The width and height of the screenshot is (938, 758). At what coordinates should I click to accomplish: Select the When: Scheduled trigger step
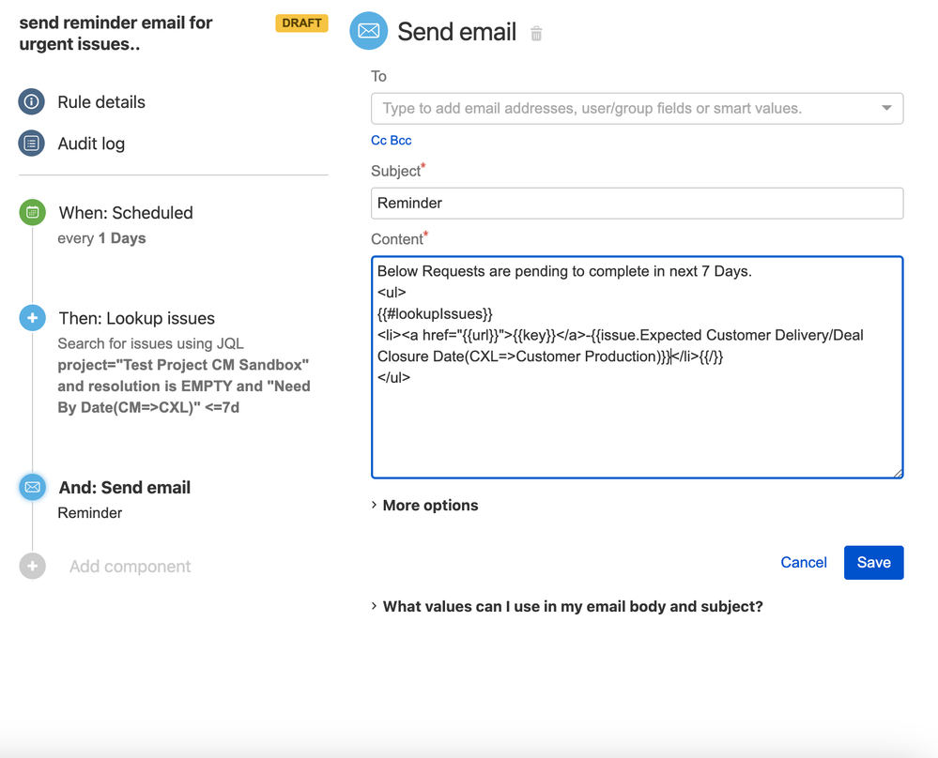[126, 213]
